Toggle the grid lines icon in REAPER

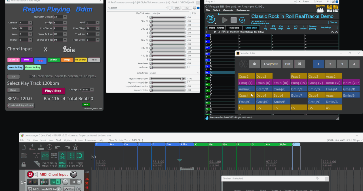71,155
